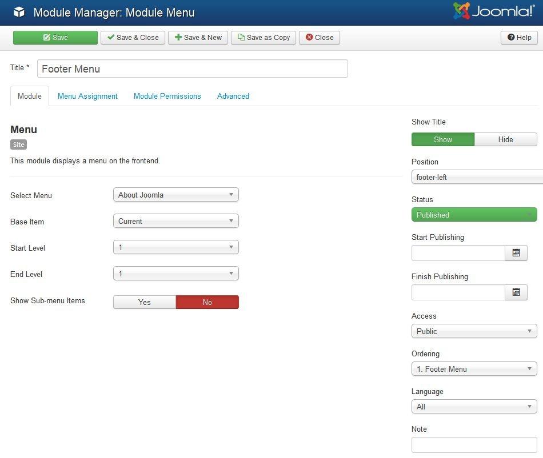Set Show Sub-menu Items to Yes
Screen dimensions: 543x458
pyautogui.click(x=145, y=302)
